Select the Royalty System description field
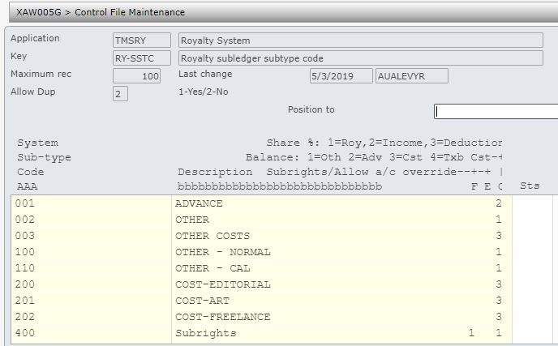Image resolution: width=558 pixels, height=346 pixels. pos(360,40)
